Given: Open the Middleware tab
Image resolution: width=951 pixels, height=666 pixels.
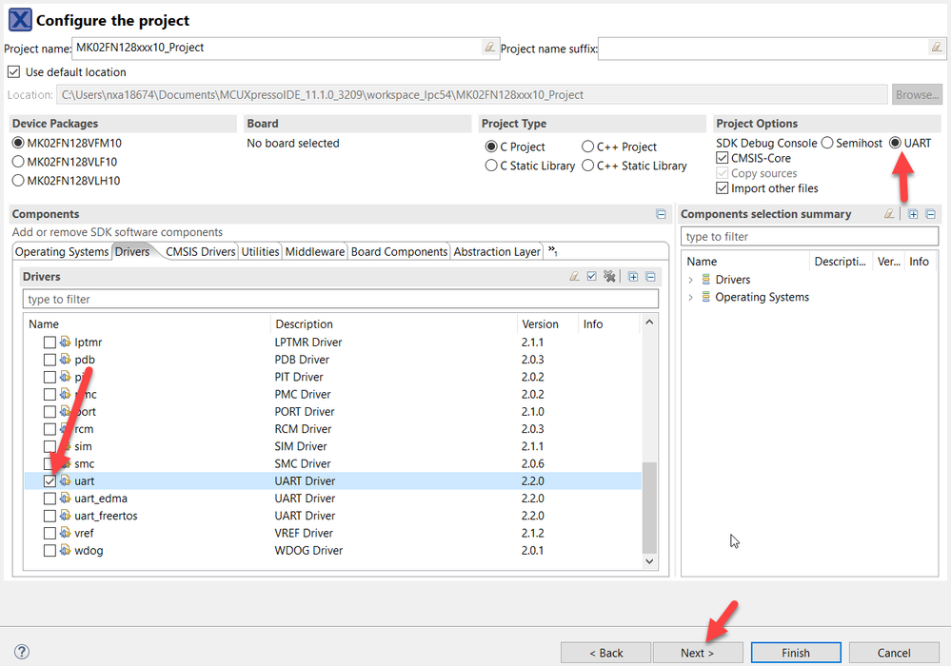Looking at the screenshot, I should click(x=315, y=251).
